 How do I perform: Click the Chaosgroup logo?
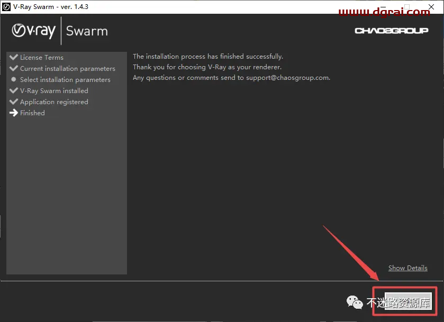(x=391, y=31)
